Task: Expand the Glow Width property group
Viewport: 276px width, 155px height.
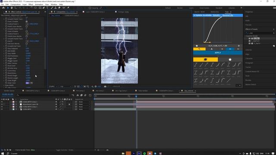Action: pos(4,85)
